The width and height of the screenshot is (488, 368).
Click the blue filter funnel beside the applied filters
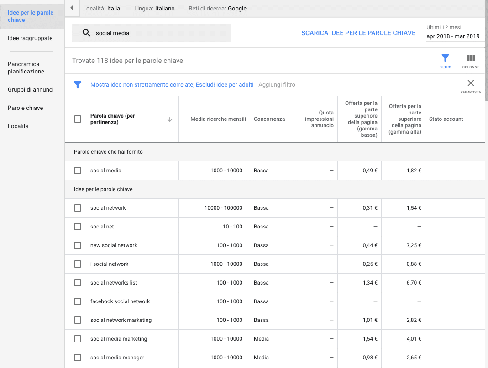tap(78, 84)
